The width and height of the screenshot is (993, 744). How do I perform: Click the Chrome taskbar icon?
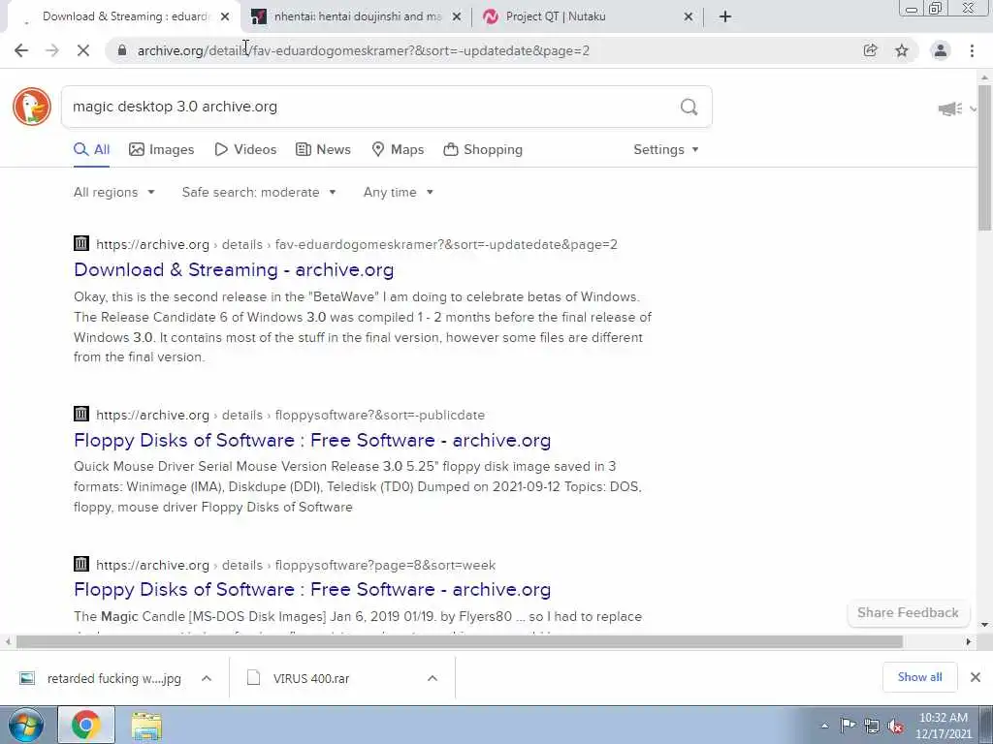(x=86, y=725)
